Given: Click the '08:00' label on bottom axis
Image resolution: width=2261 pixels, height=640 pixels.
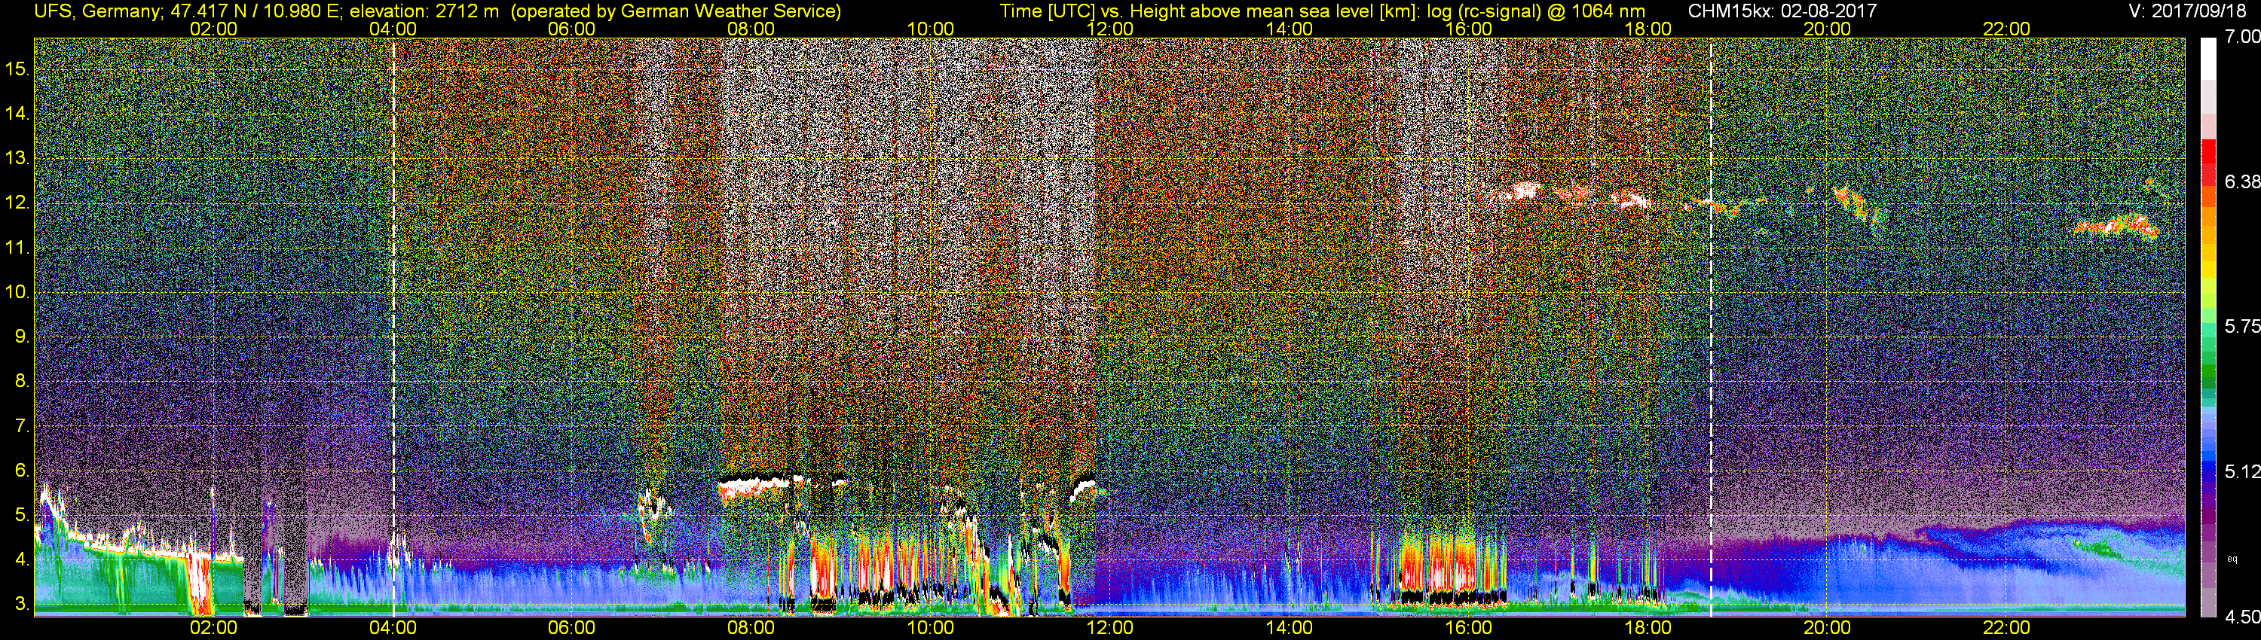Looking at the screenshot, I should [751, 628].
